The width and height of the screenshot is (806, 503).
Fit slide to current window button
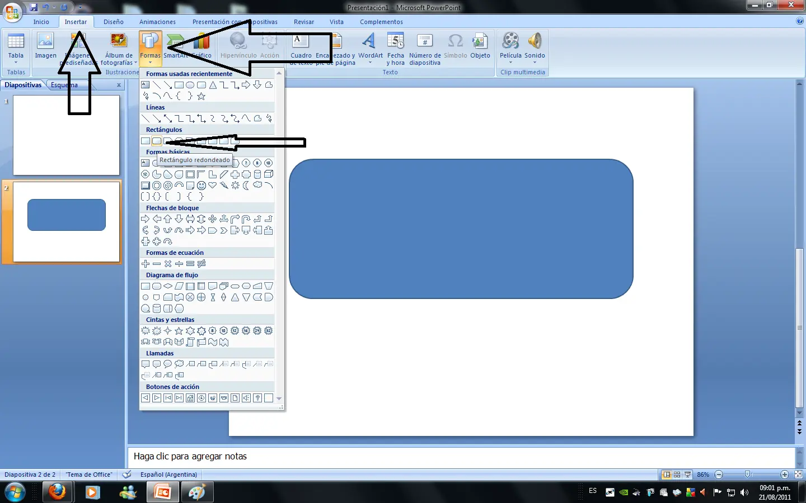point(799,474)
